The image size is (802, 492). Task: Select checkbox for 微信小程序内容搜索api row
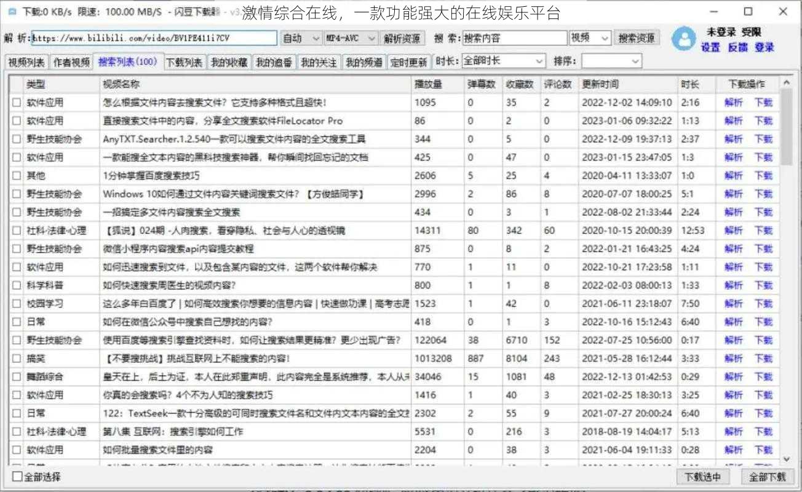point(16,249)
